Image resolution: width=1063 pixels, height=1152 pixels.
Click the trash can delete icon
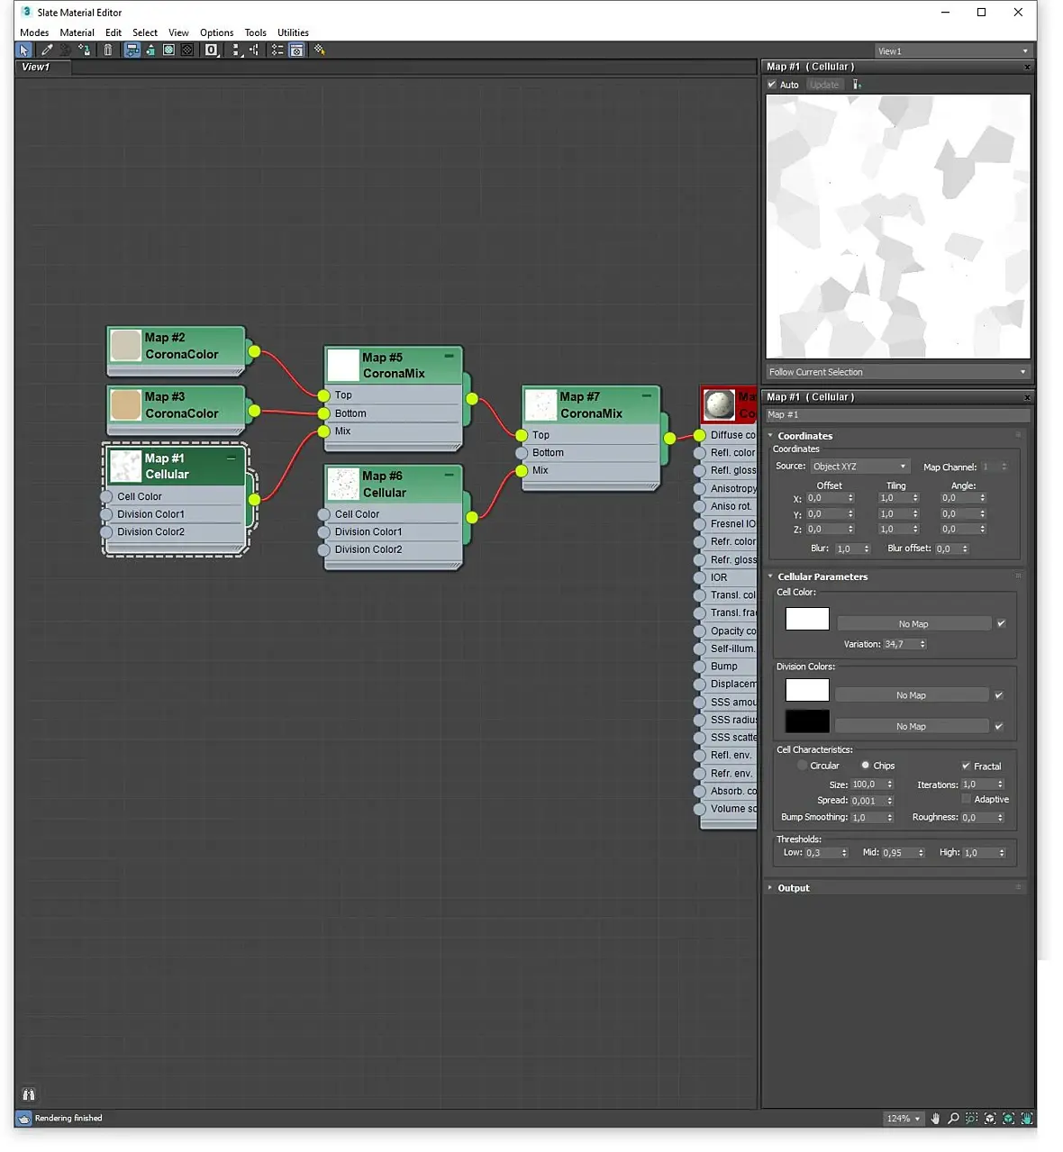coord(108,50)
